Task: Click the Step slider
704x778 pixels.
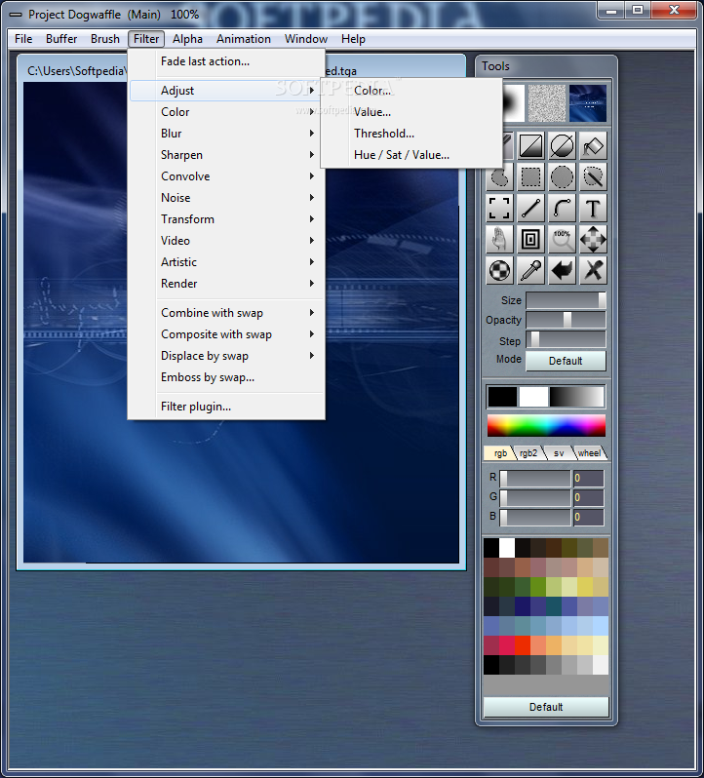Action: coord(566,340)
